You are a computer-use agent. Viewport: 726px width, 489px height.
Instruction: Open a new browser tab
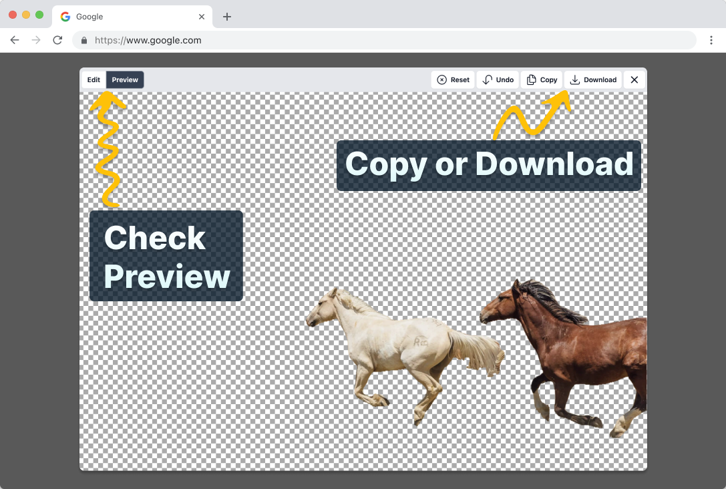click(x=227, y=17)
